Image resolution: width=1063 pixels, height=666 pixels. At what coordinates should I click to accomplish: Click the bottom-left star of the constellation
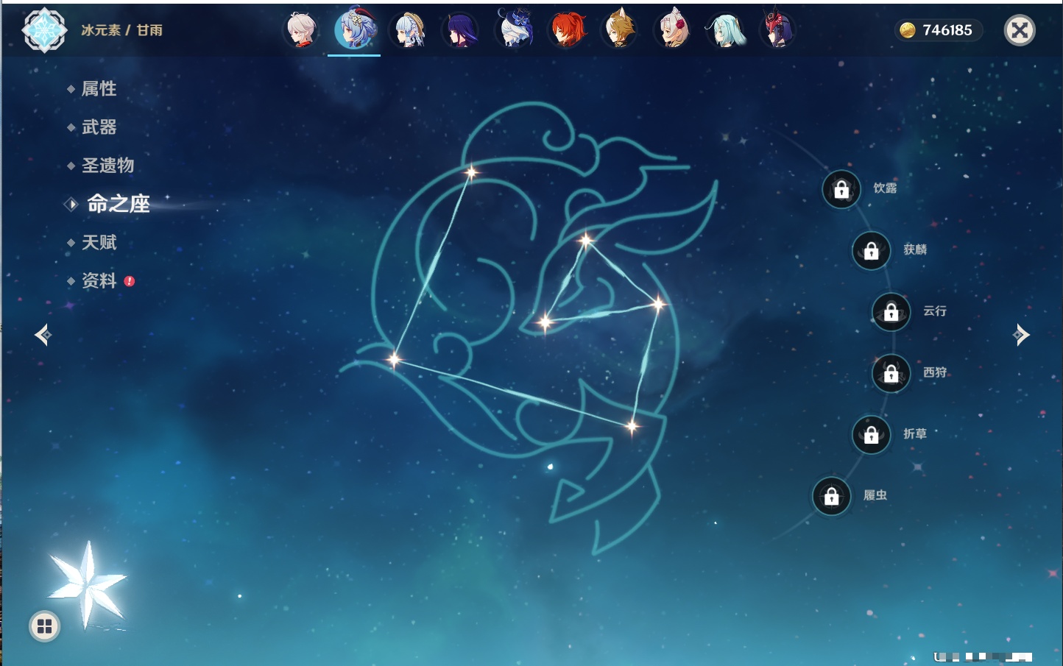[395, 360]
